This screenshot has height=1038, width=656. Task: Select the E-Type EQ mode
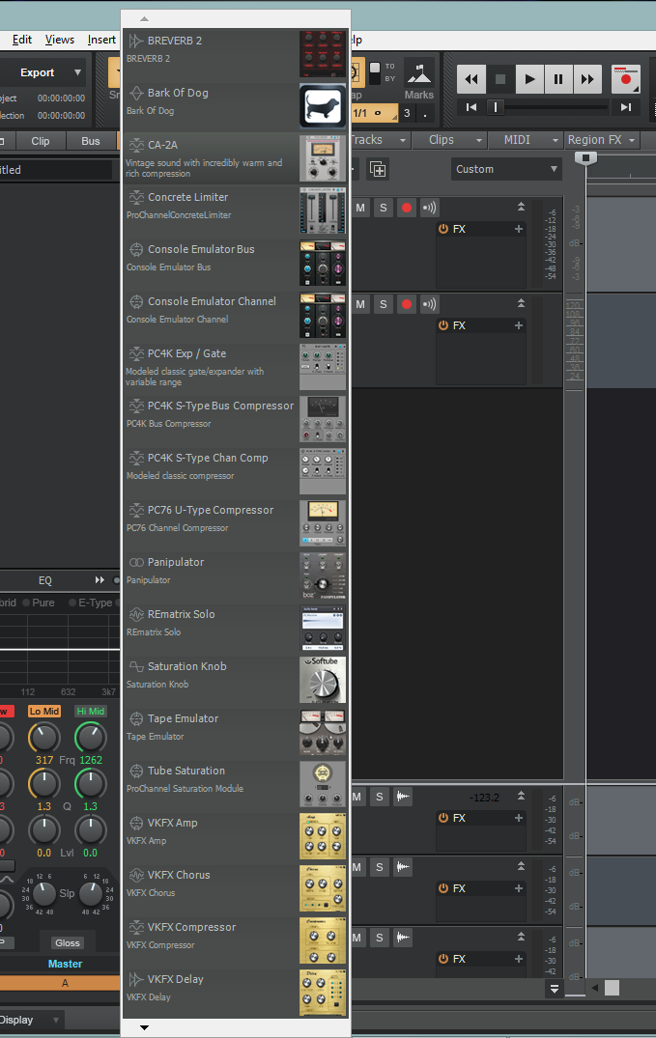pyautogui.click(x=92, y=603)
